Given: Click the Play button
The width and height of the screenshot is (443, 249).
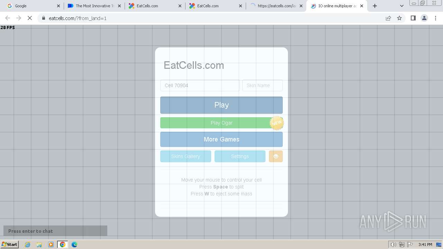Looking at the screenshot, I should click(x=221, y=105).
